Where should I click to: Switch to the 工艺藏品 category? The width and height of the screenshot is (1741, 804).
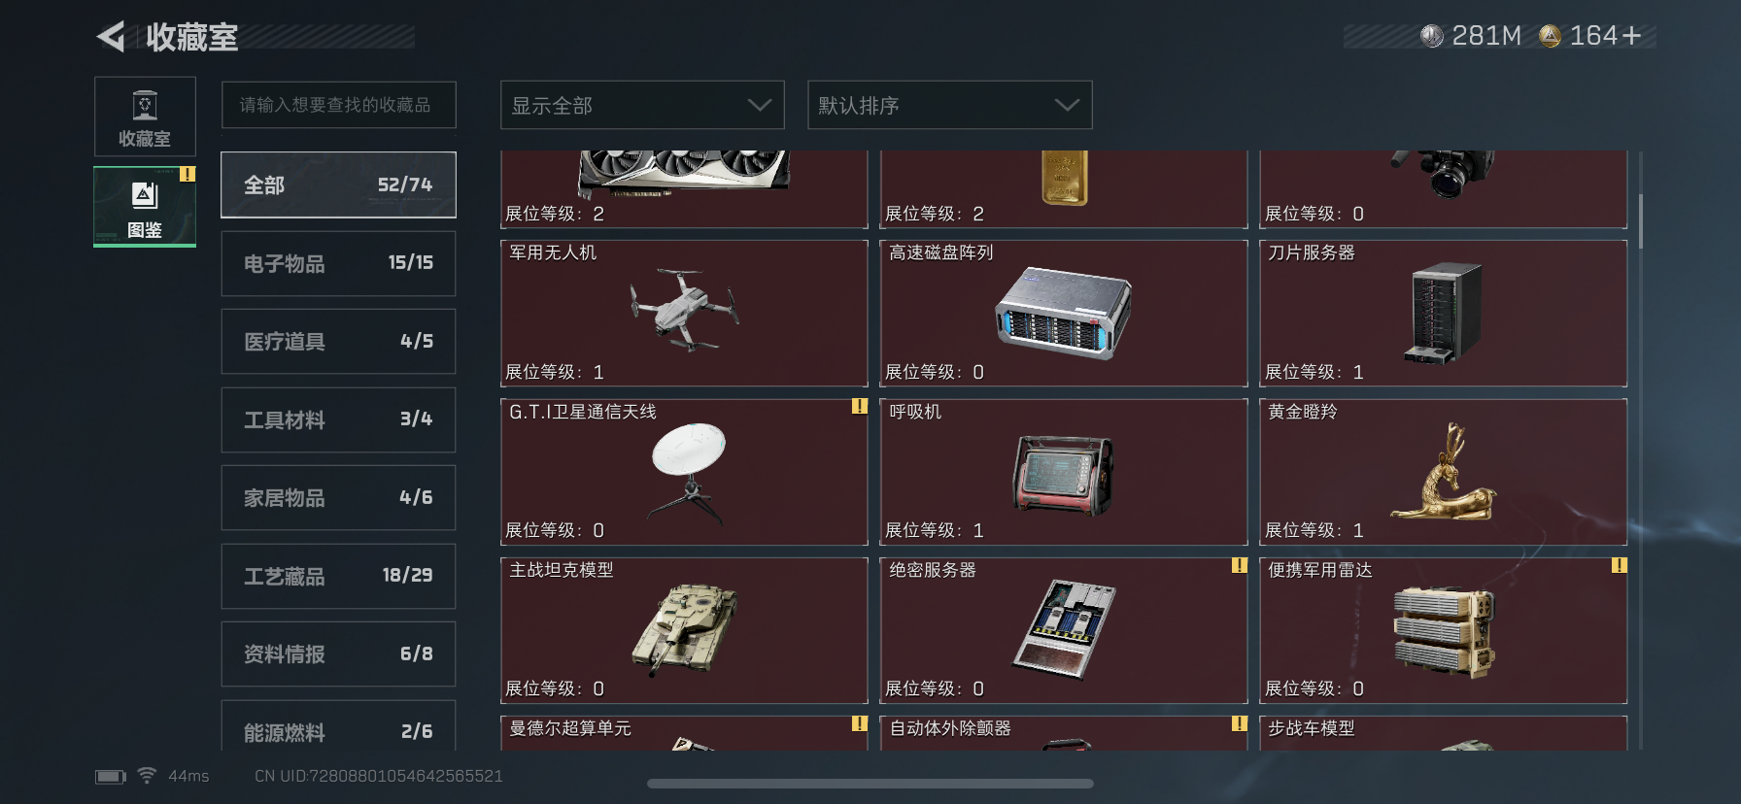(x=338, y=576)
